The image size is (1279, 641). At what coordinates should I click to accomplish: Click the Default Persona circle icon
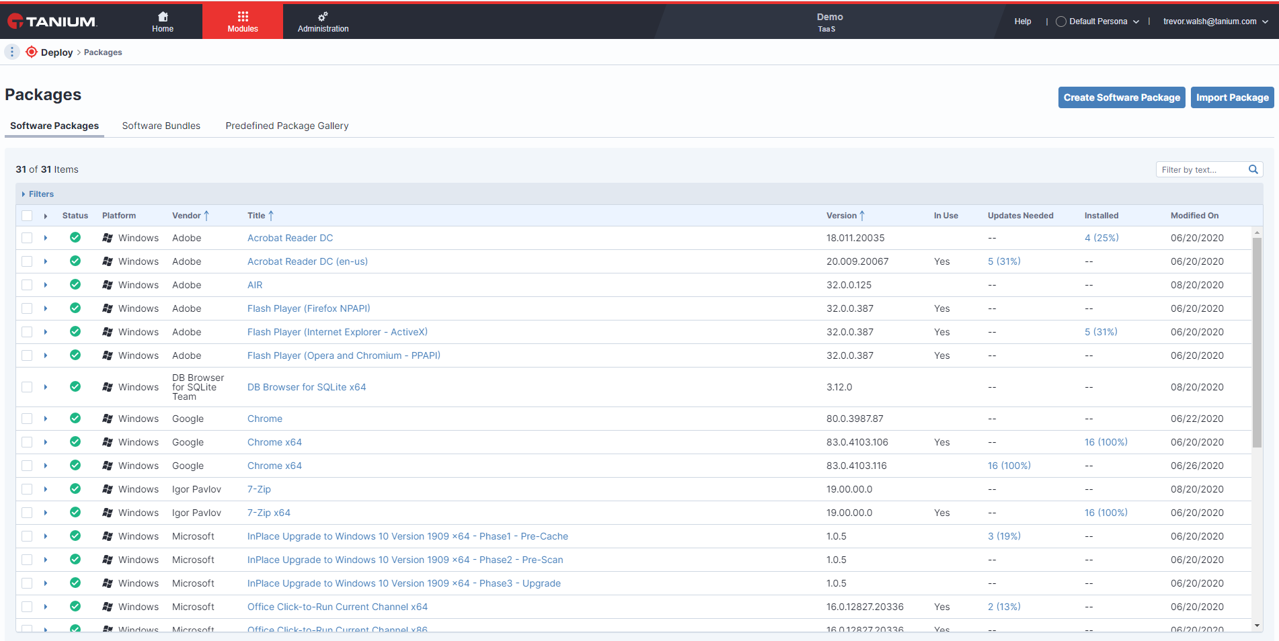click(1061, 22)
